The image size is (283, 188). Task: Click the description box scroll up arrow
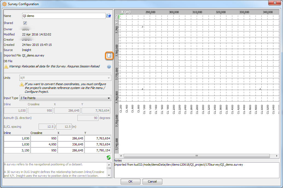point(109,165)
